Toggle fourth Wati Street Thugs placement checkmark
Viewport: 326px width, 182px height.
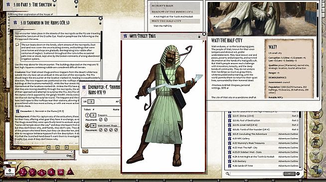(x=116, y=130)
